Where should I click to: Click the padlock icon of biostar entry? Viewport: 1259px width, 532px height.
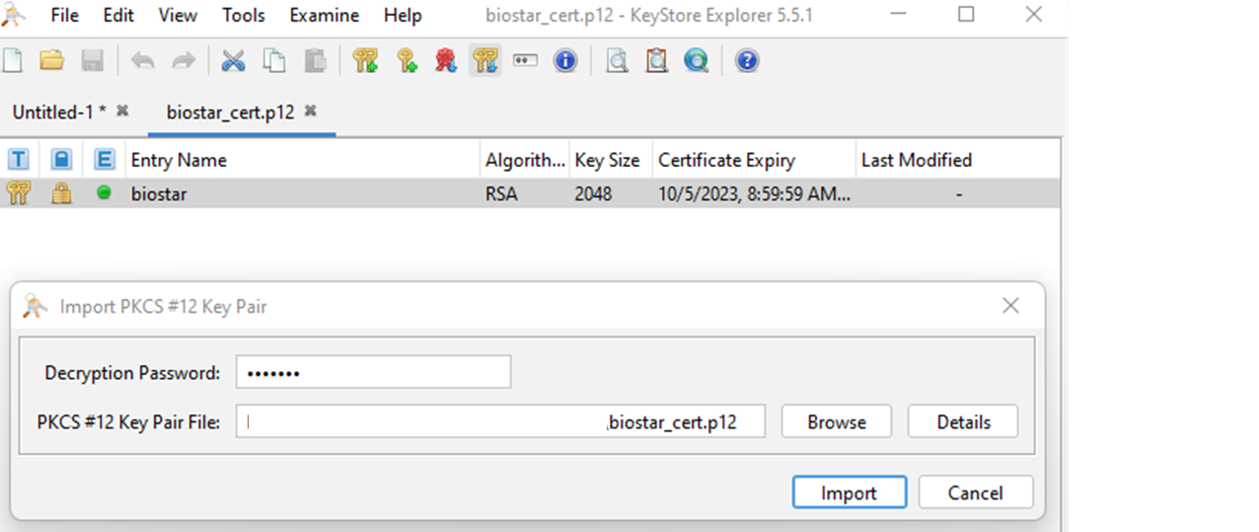[61, 193]
